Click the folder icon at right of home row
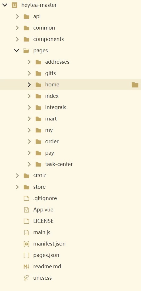The width and height of the screenshot is (141, 291). [x=135, y=85]
